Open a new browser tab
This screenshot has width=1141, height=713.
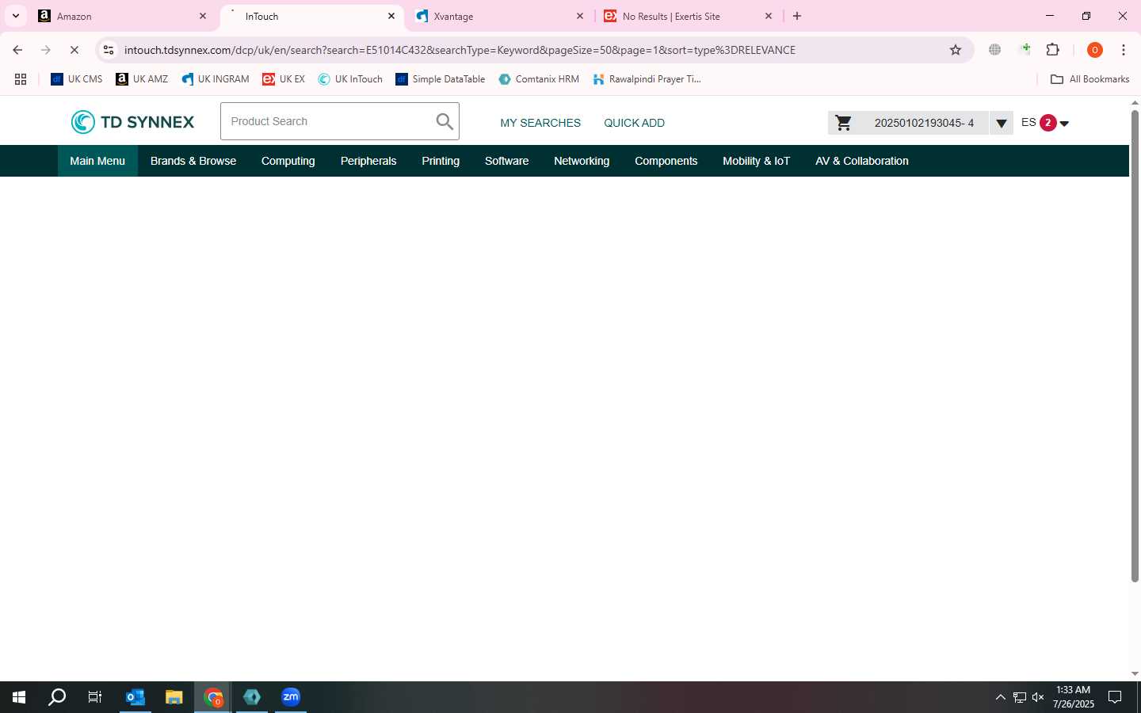pos(797,16)
